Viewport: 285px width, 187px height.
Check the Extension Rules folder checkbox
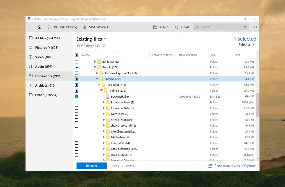[77, 102]
